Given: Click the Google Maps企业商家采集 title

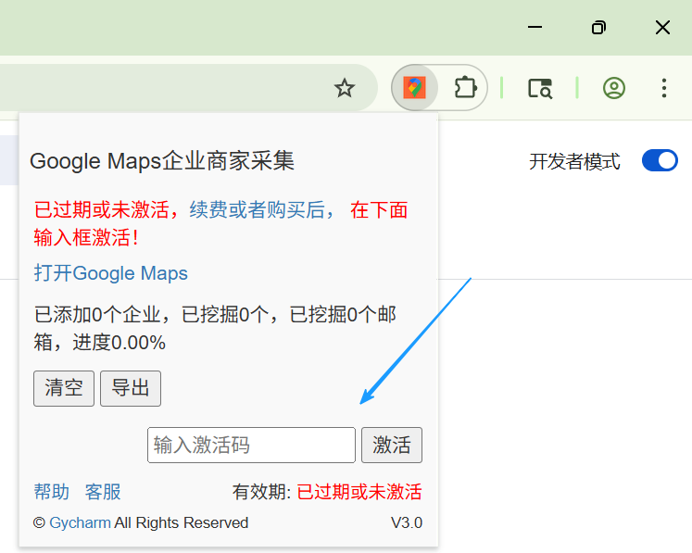Looking at the screenshot, I should [x=162, y=160].
